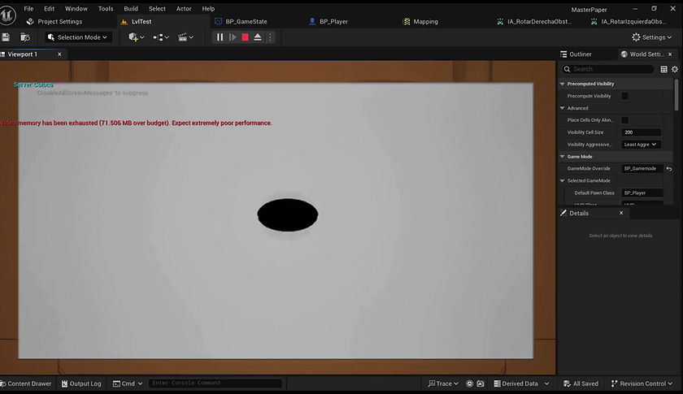The width and height of the screenshot is (683, 394).
Task: Open the Output Log
Action: (x=81, y=383)
